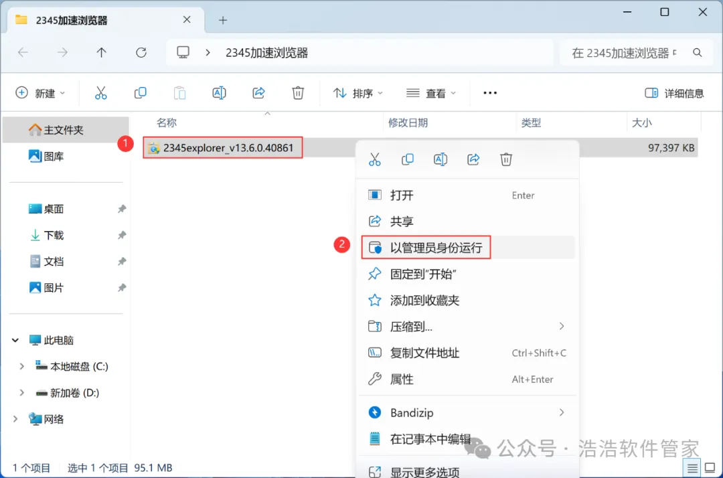Click the Rename icon in context menu

(440, 159)
